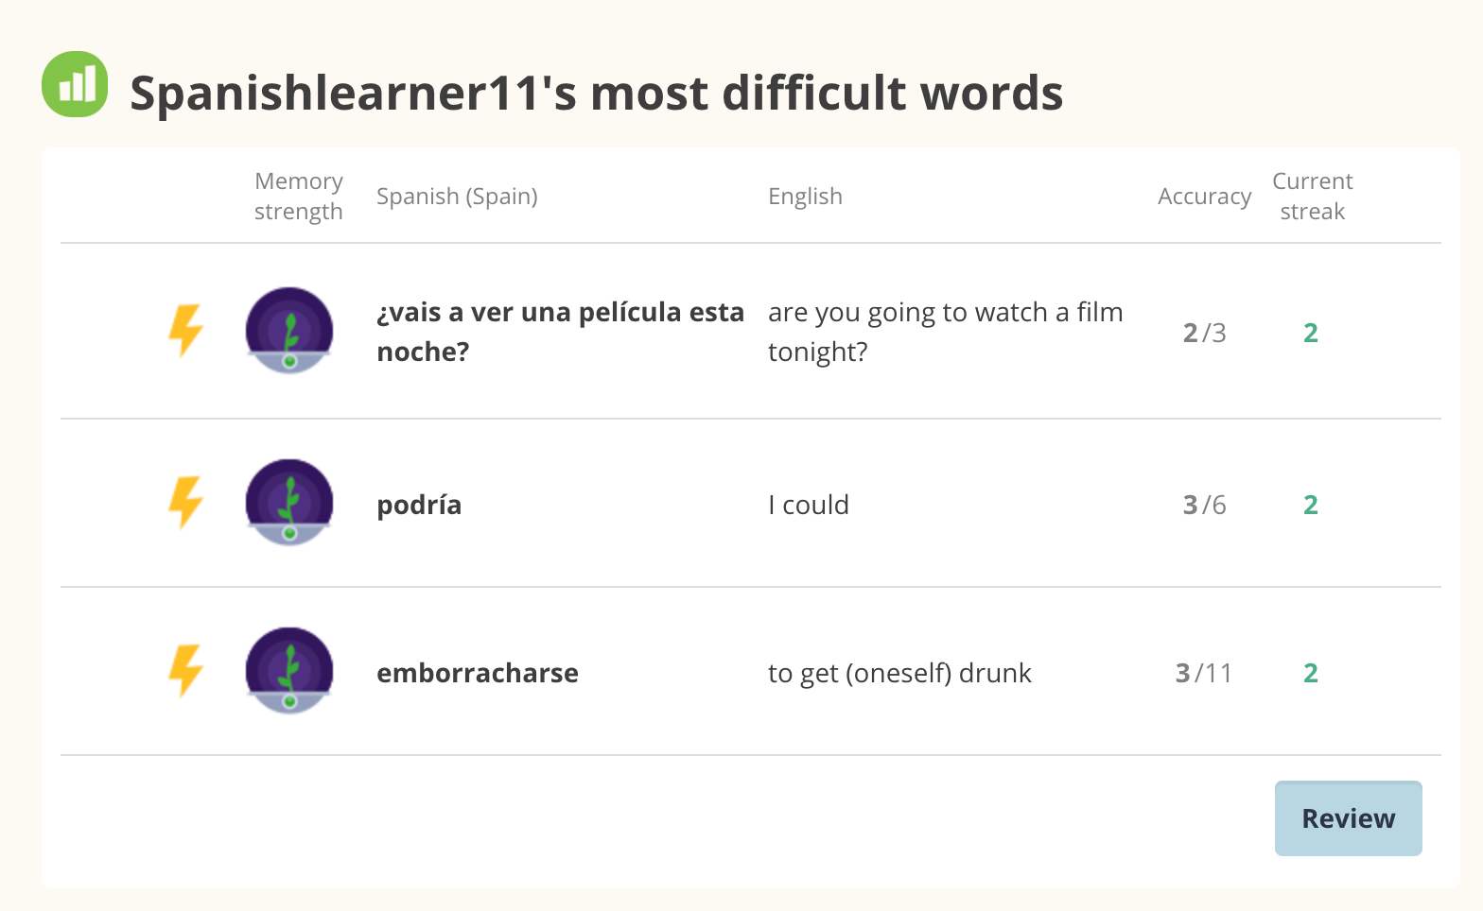Open the word "emborracharse"
Screen dimensions: 1483x911
point(478,673)
